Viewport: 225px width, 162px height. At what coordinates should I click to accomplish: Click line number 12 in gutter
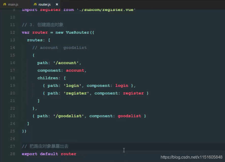[x=13, y=32]
